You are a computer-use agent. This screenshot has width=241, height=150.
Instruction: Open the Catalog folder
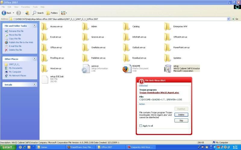[x=131, y=26]
